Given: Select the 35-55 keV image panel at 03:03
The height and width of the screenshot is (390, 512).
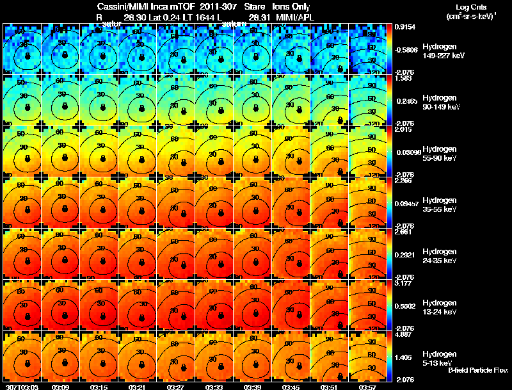Looking at the screenshot, I should (22, 203).
